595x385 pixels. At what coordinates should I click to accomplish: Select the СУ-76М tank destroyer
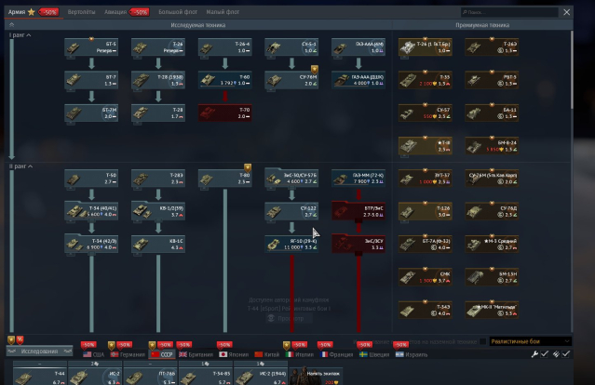pyautogui.click(x=291, y=79)
